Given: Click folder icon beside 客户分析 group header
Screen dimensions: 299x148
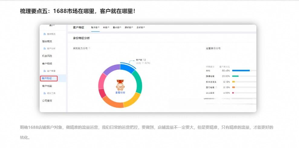Looking at the screenshot, I should pyautogui.click(x=45, y=48).
